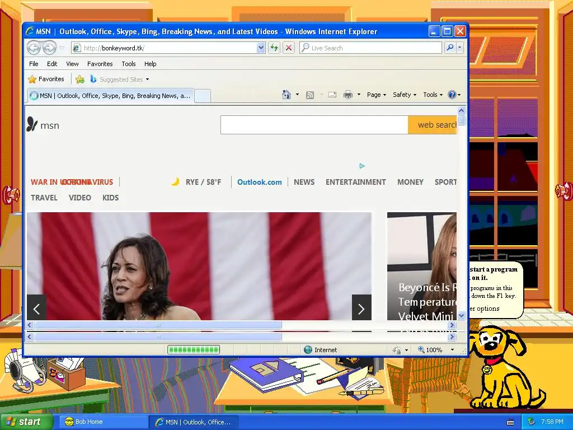Click the Stop loading X icon
This screenshot has height=430, width=573.
tap(289, 48)
